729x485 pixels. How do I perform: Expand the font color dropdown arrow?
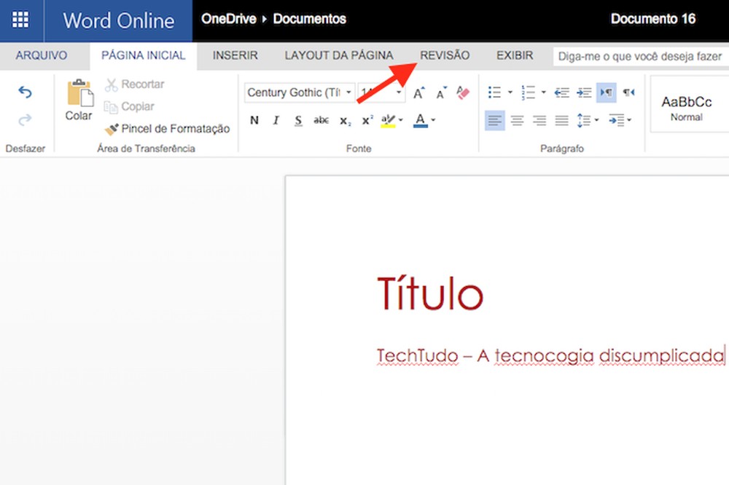(x=432, y=121)
